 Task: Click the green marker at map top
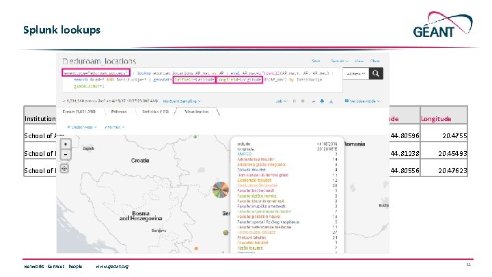(x=195, y=137)
